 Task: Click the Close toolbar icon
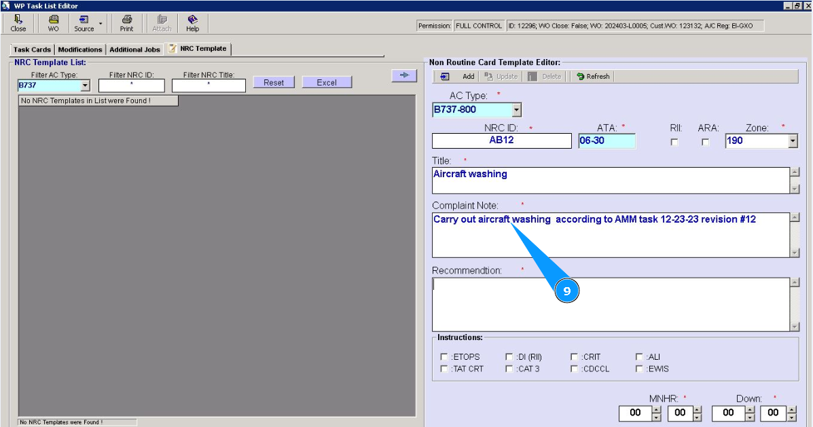18,23
